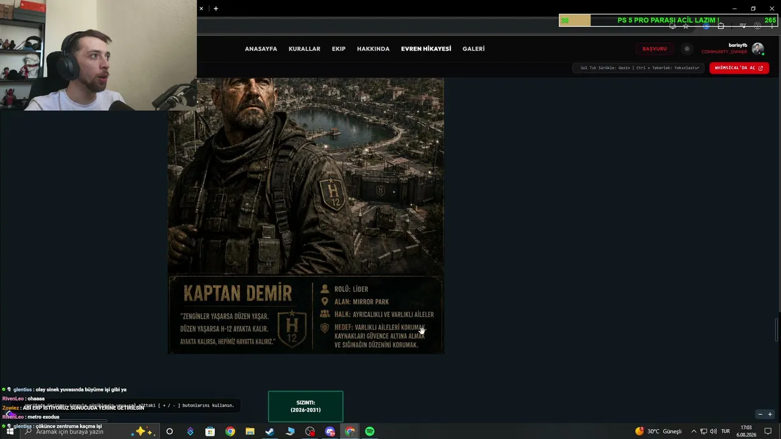Show hidden system tray icons
Viewport: 781px width, 439px height.
click(x=694, y=431)
